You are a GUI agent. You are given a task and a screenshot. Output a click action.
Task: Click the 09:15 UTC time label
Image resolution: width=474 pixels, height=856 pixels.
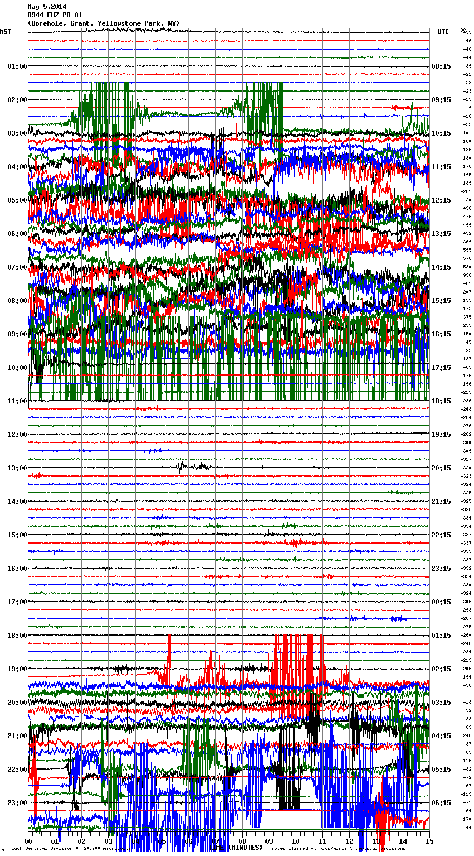tap(441, 99)
